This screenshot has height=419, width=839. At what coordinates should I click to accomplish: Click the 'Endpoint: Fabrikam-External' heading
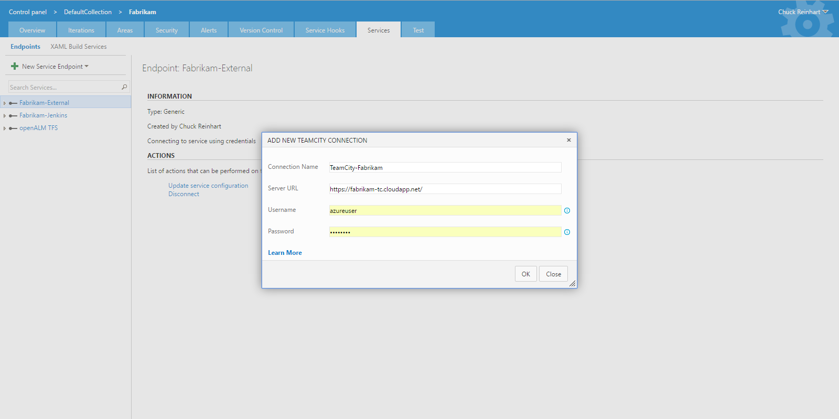[197, 68]
